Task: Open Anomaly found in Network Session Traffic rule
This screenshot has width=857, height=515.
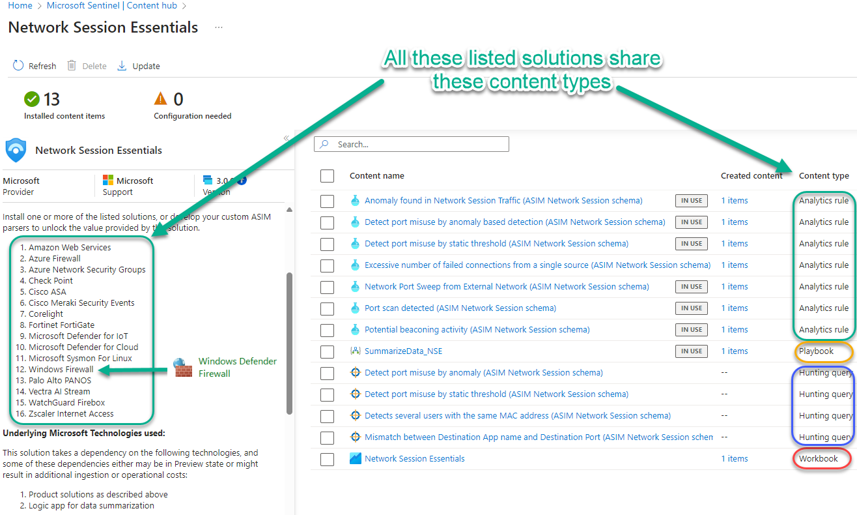Action: [503, 201]
